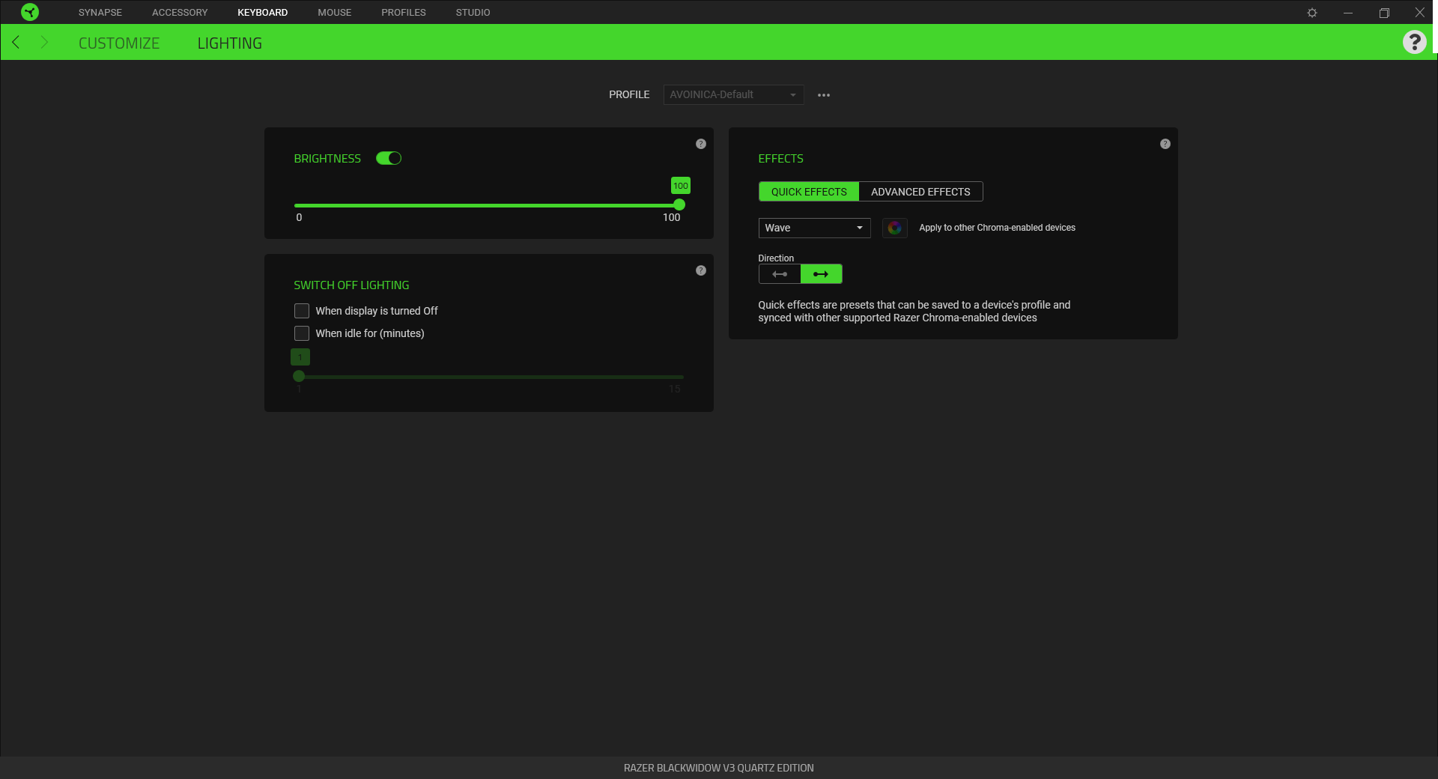Viewport: 1438px width, 779px height.
Task: Click the Razer logo icon
Action: 30,12
